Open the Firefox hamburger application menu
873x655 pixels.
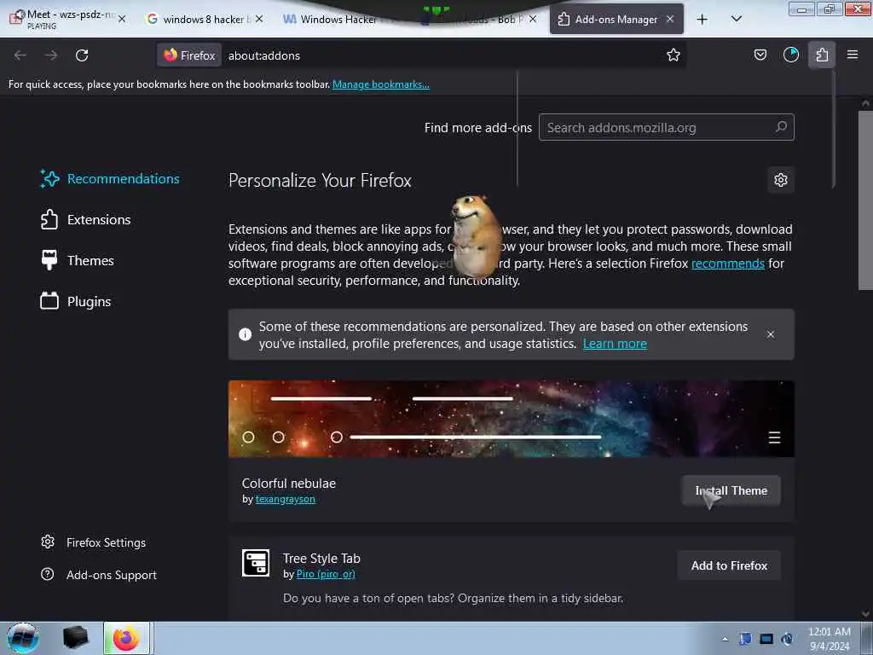[x=853, y=55]
